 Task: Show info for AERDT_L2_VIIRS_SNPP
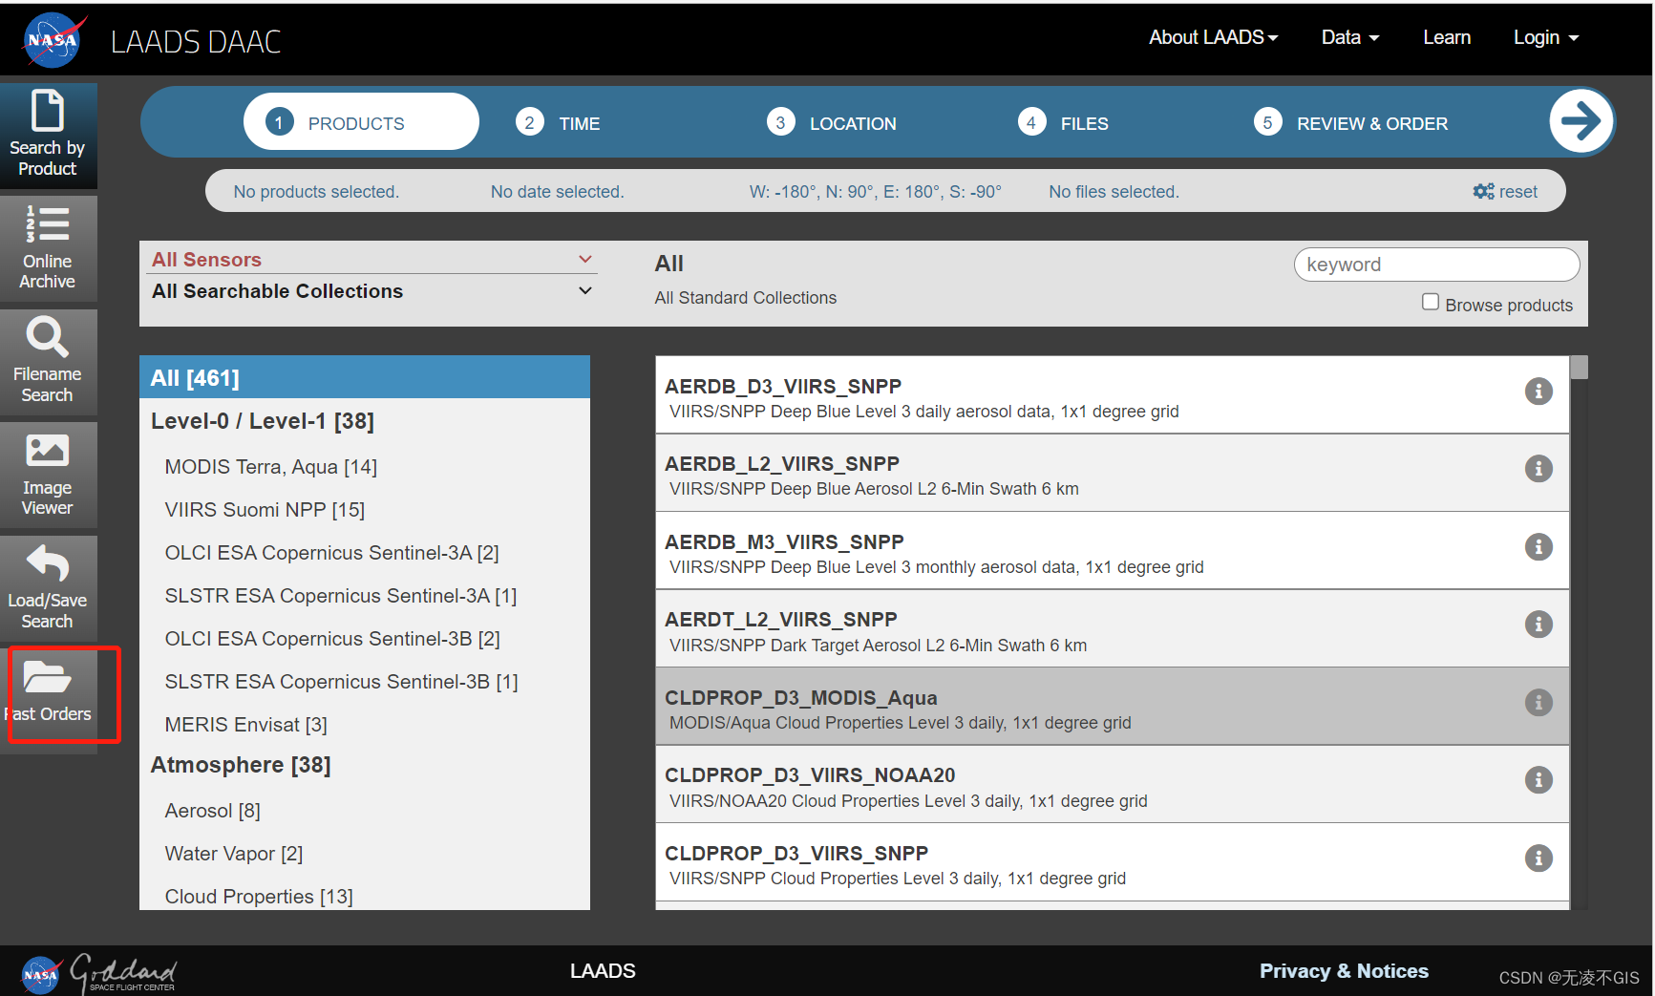click(x=1538, y=625)
